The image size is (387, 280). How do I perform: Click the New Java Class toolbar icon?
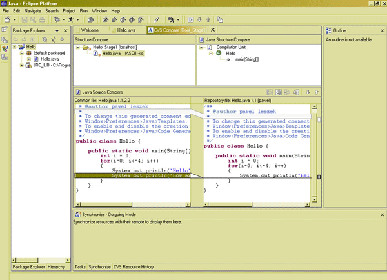point(123,20)
